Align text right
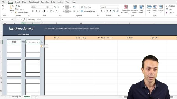Screen dimensions: 177x99 [x=70, y=11]
